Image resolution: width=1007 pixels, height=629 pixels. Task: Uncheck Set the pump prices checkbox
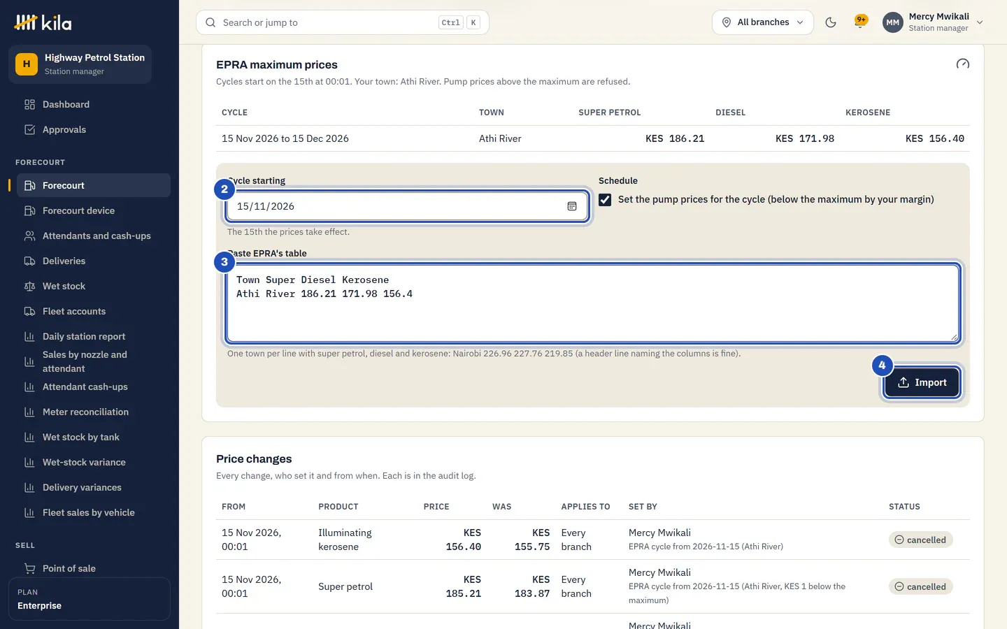[x=605, y=200]
